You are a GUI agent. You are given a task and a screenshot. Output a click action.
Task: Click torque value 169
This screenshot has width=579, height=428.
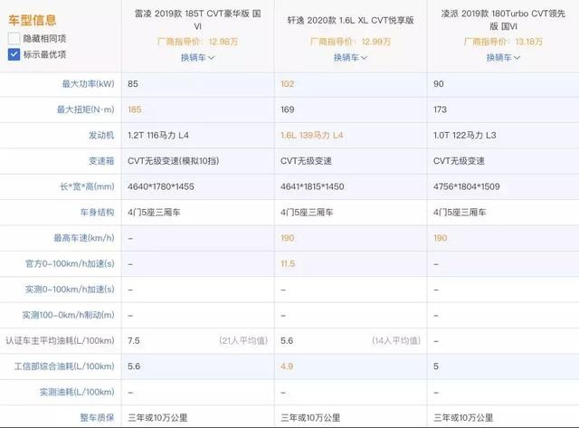[x=288, y=109]
